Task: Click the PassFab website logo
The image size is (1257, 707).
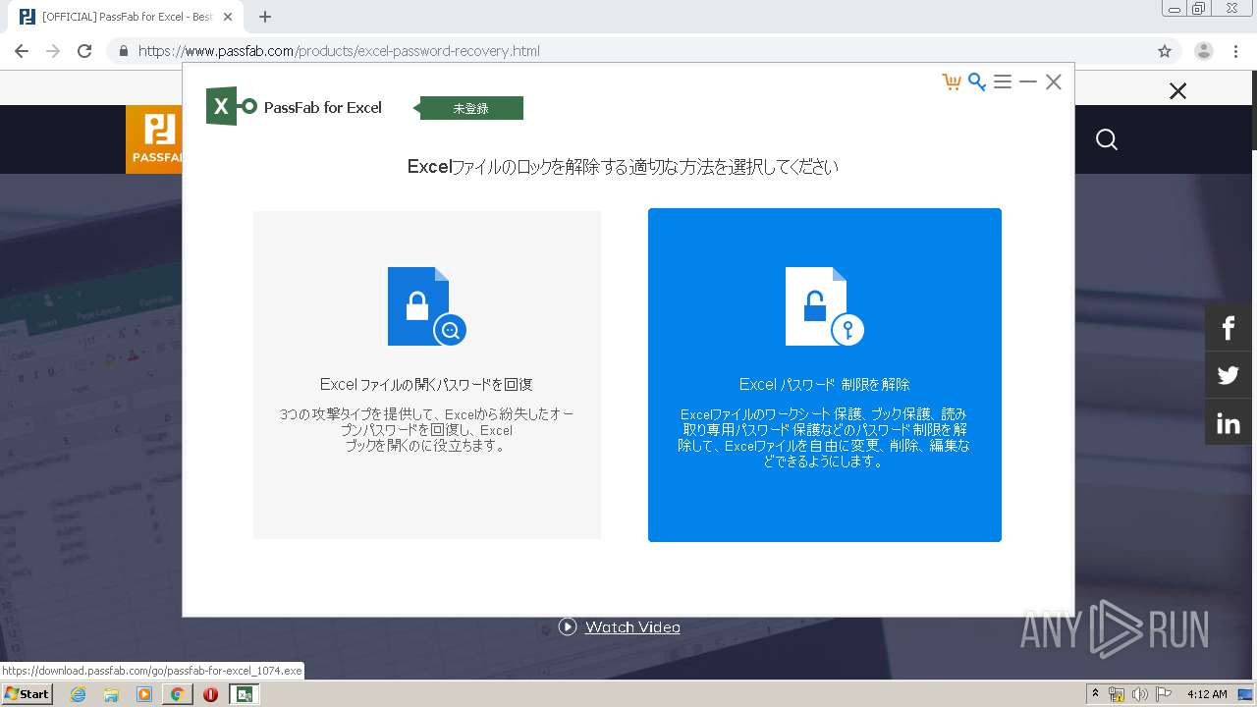Action: [154, 139]
